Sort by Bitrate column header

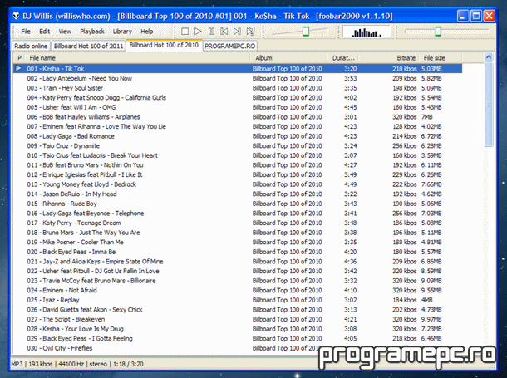(389, 58)
